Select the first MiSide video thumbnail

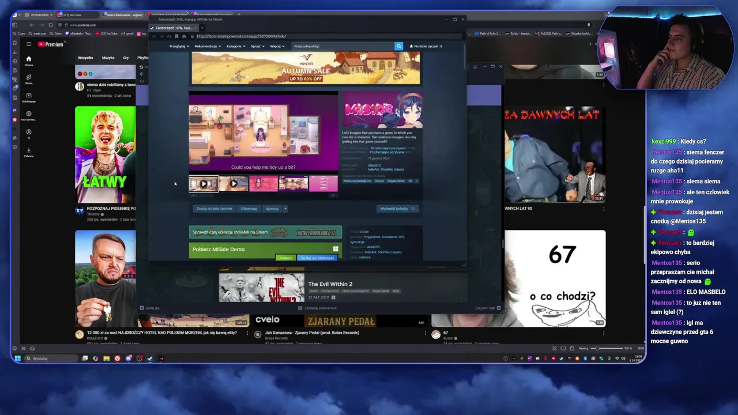[x=204, y=184]
